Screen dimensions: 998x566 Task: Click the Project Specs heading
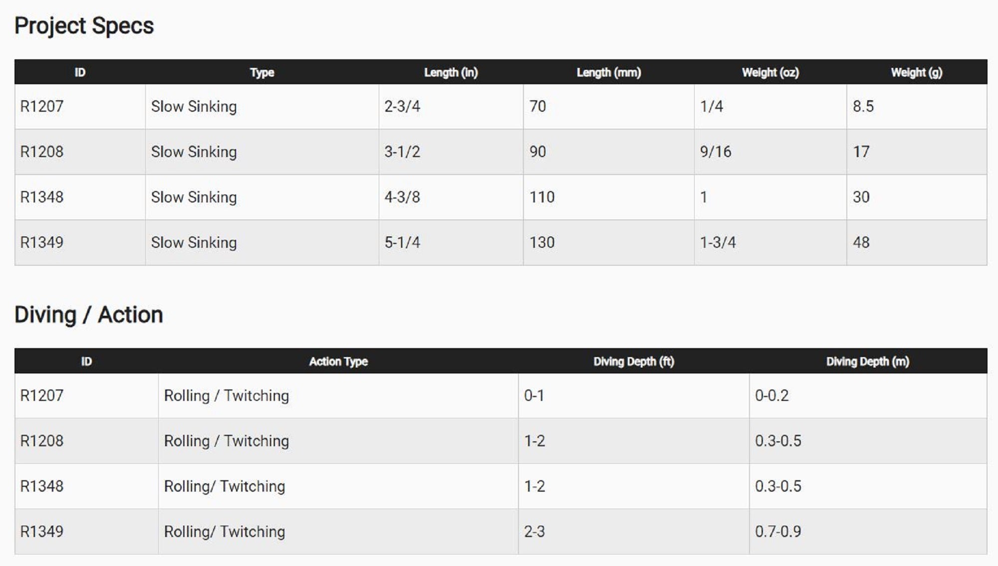pos(84,26)
